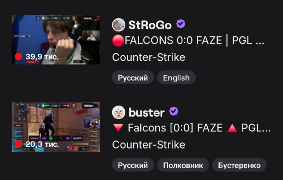Select the Бустеренко tag
This screenshot has height=180, width=283.
pos(239,165)
